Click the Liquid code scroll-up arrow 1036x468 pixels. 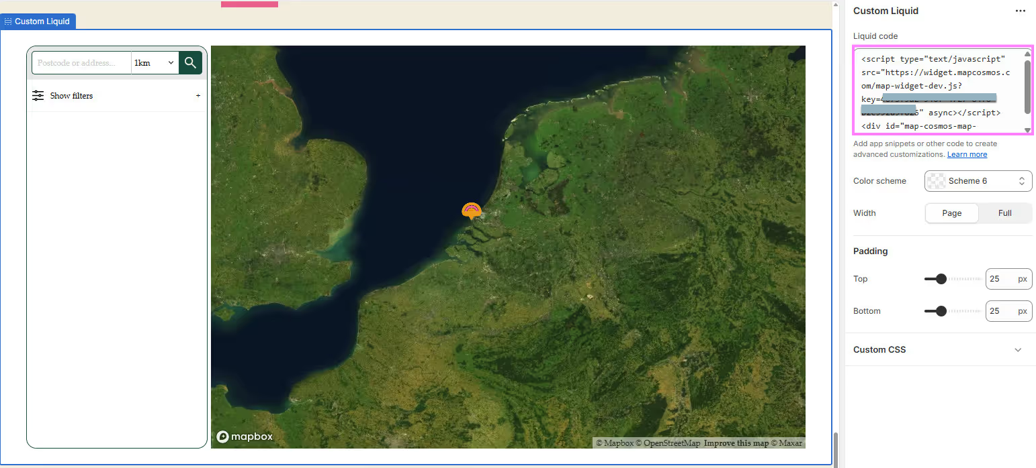pyautogui.click(x=1027, y=54)
